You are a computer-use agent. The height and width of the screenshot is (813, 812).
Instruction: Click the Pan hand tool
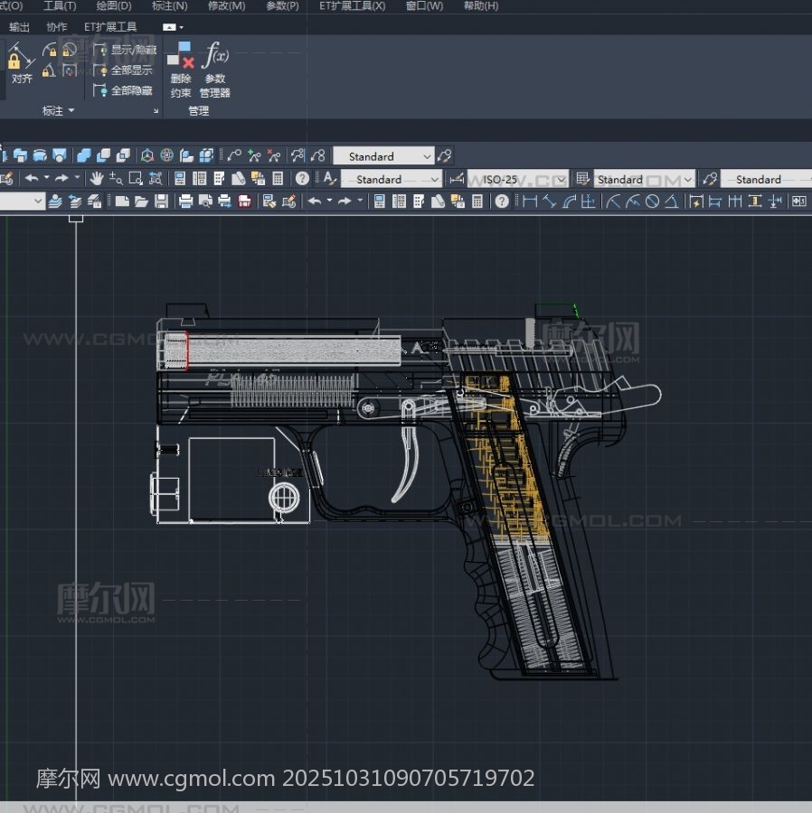click(97, 179)
